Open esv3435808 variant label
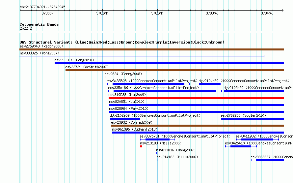Image resolution: width=293 pixels, height=183 pixels. tap(152, 81)
